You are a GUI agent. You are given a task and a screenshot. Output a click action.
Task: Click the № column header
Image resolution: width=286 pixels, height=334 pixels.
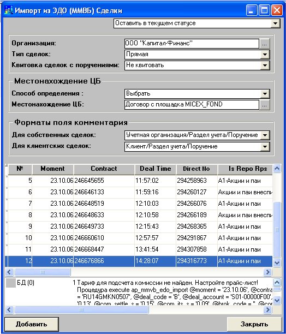20,169
